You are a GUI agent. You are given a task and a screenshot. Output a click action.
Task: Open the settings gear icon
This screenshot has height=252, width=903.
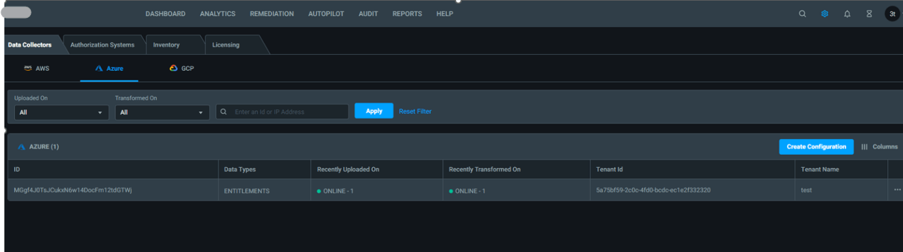tap(824, 14)
